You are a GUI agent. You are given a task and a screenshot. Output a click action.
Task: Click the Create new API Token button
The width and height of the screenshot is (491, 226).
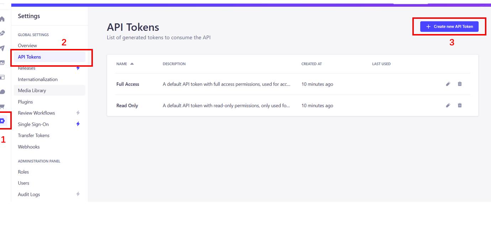click(x=449, y=26)
